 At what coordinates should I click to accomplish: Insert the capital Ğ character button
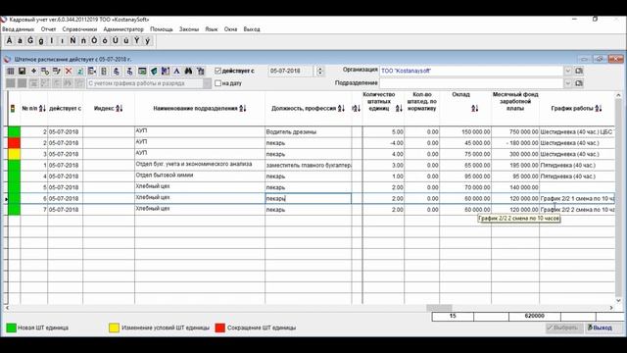tap(30, 41)
